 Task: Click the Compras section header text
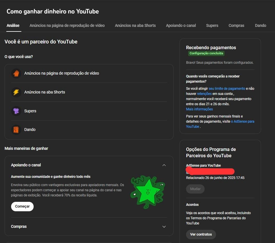(x=19, y=227)
